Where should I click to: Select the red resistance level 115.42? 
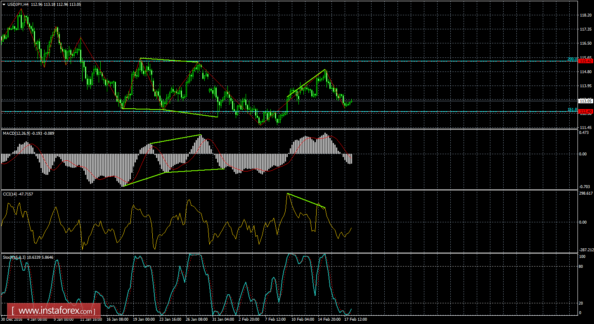tap(586, 61)
